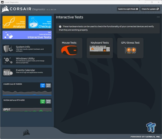This screenshot has height=139, width=162.
Task: Click the GPU Temp badge
Action: (x=48, y=101)
